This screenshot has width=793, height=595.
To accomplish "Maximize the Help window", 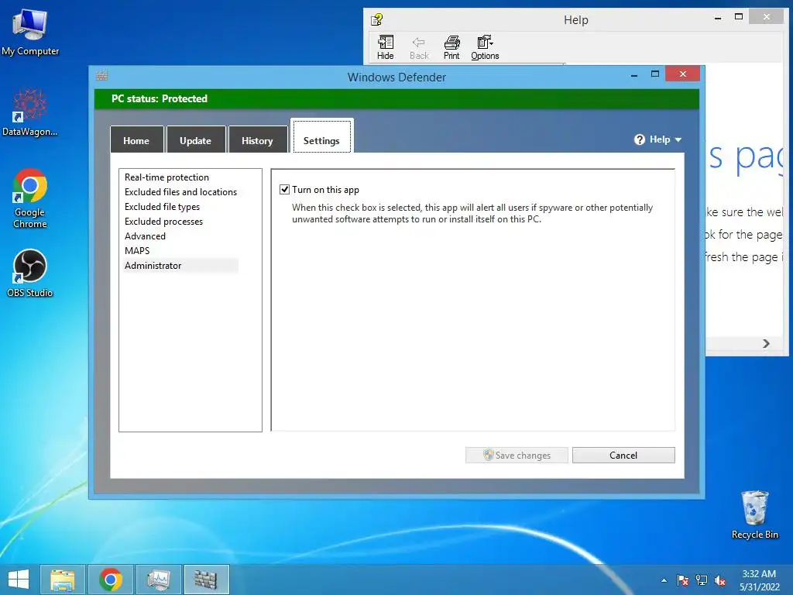I will pos(738,17).
